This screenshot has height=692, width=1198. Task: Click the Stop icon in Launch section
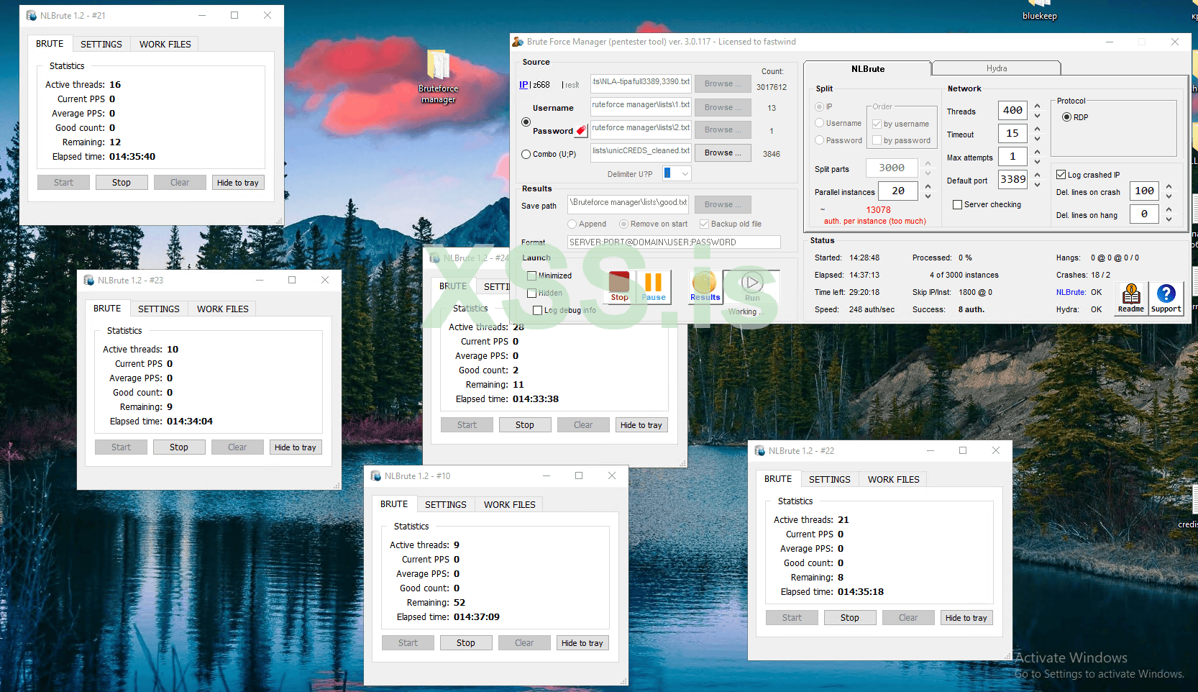tap(619, 286)
